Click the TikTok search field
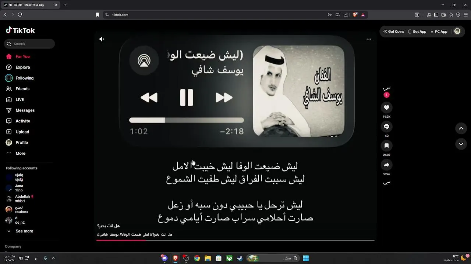Screen dimensions: 471x264 (x=29, y=44)
